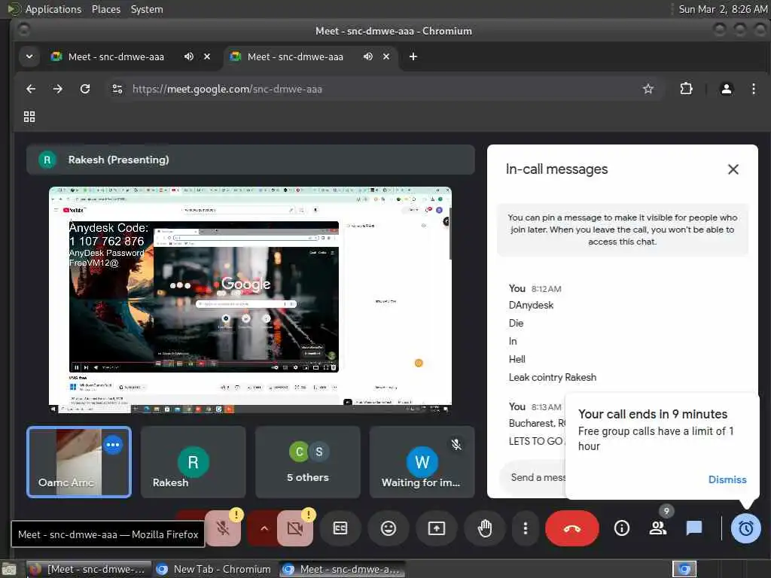771x578 pixels.
Task: Click the 'DAnydesk' chat message
Action: point(531,305)
